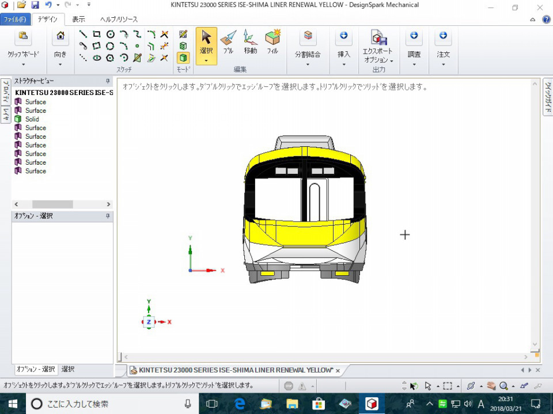Open the file with the folder icon
The image size is (553, 414).
coord(21,5)
